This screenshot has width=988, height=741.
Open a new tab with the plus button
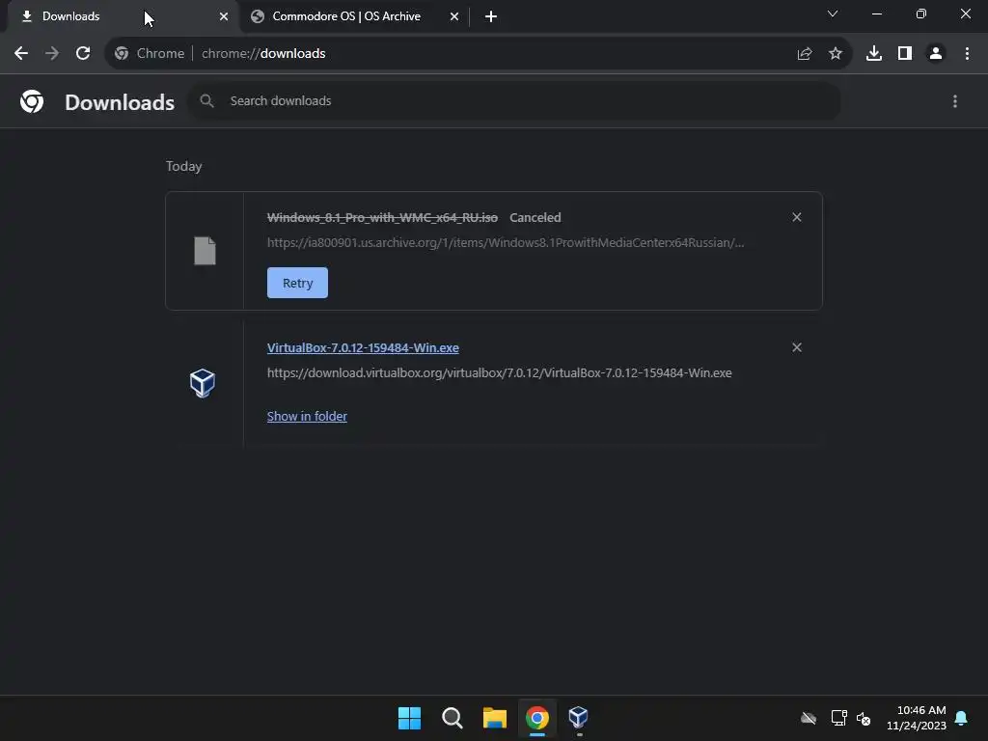tap(491, 17)
